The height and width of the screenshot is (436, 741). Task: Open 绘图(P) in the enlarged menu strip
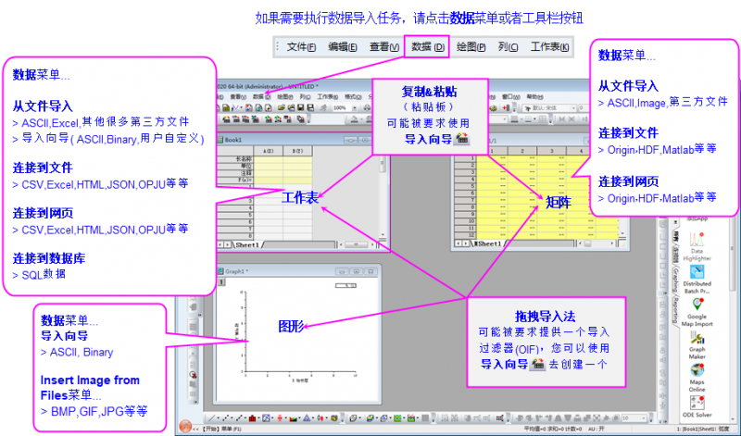[x=471, y=47]
